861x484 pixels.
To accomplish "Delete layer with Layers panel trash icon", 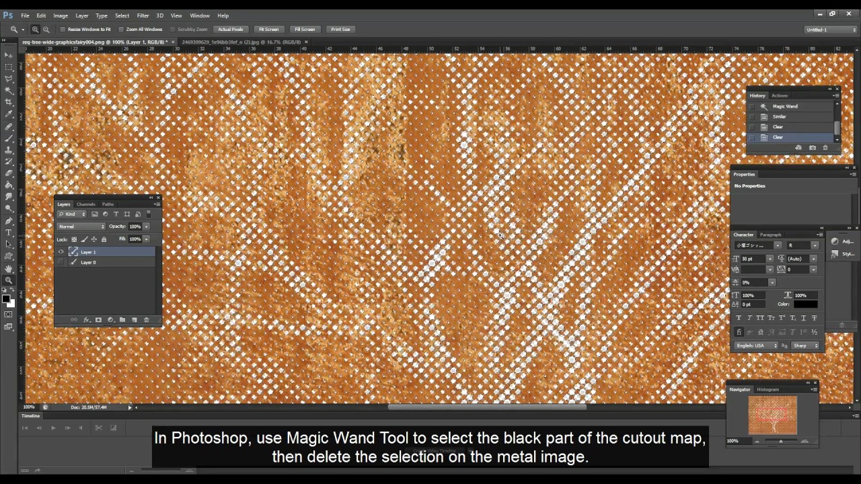I will pos(146,320).
